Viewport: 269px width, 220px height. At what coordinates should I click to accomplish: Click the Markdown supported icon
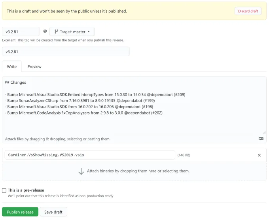click(261, 139)
